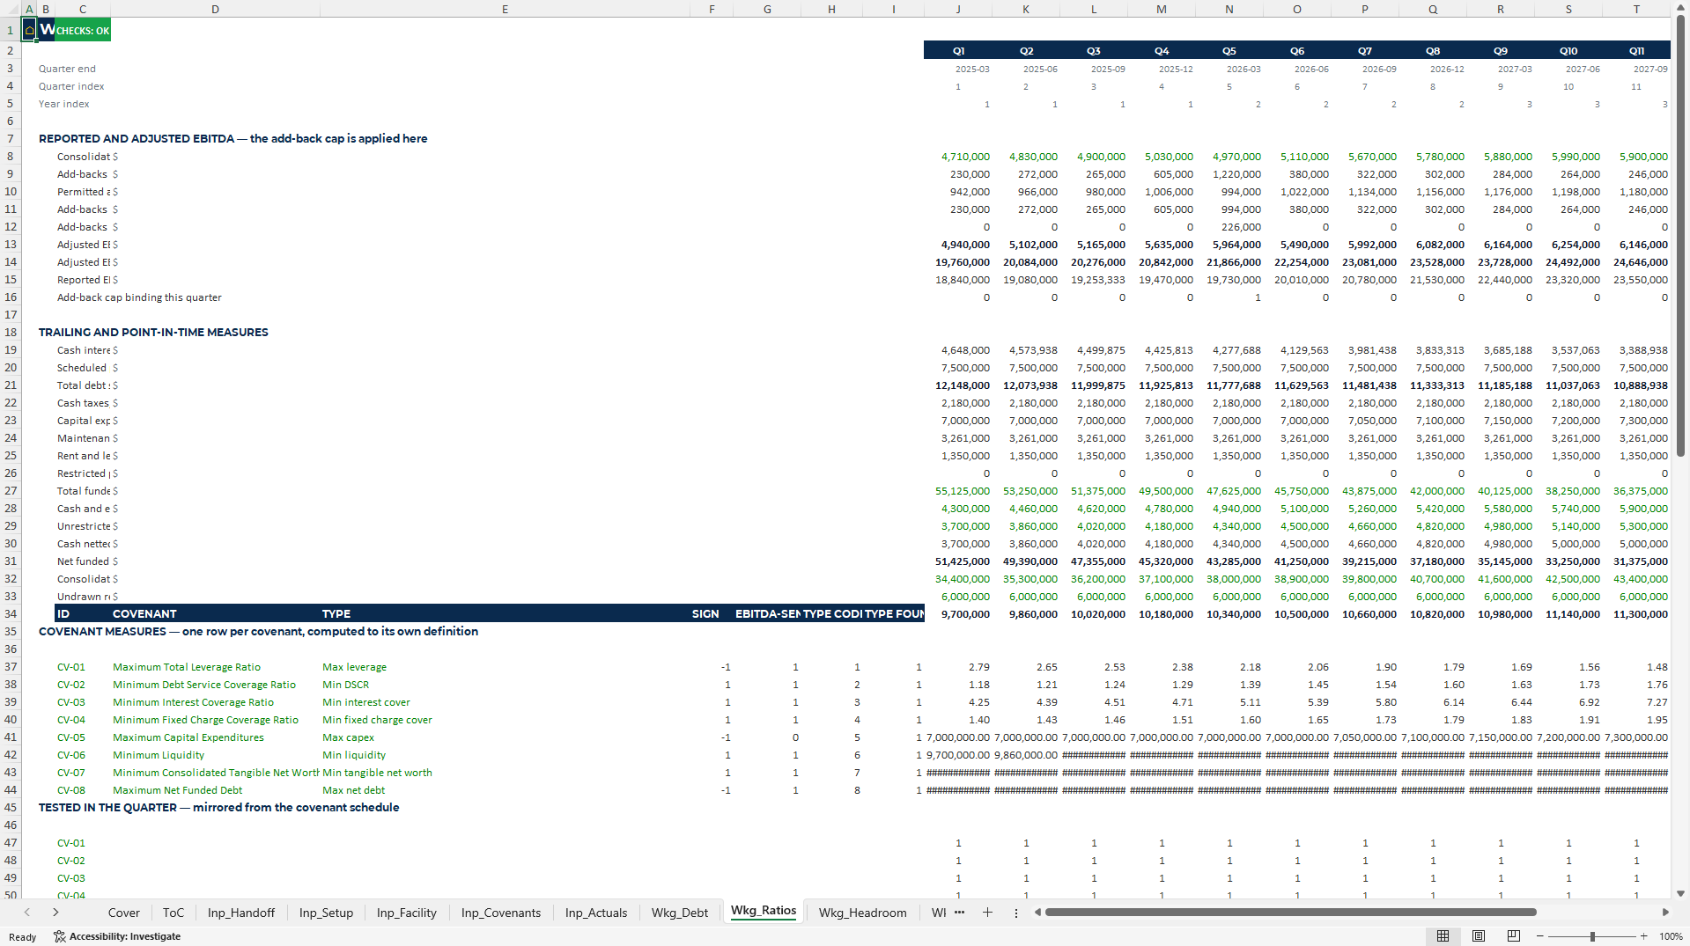The image size is (1690, 946).
Task: Switch to Page Break Preview
Action: (x=1513, y=936)
